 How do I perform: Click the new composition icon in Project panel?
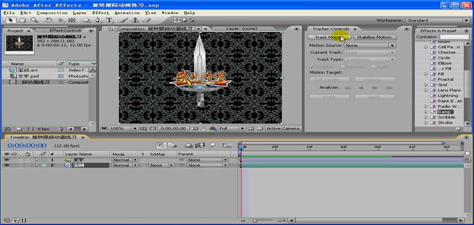(30, 129)
